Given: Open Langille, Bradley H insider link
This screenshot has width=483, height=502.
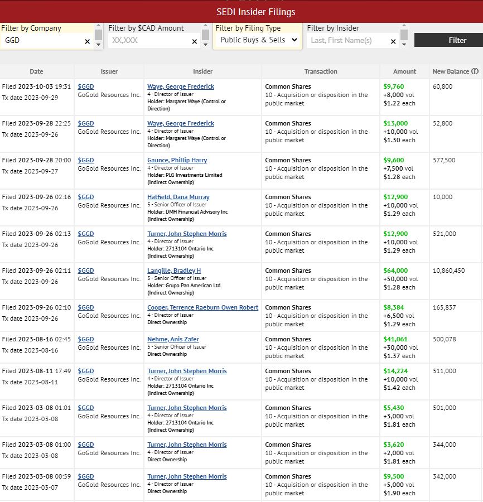Looking at the screenshot, I should click(x=173, y=271).
